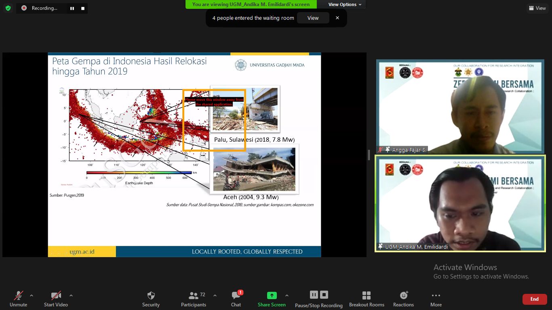Click View in waiting room notification
Screen dimensions: 552x310
pos(313,18)
